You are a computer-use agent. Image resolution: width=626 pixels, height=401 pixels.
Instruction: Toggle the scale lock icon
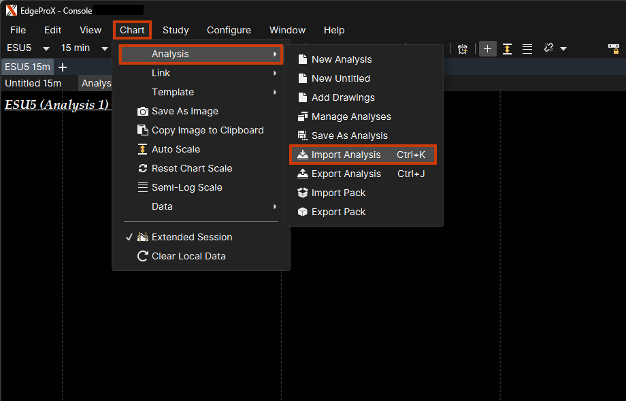click(x=613, y=48)
